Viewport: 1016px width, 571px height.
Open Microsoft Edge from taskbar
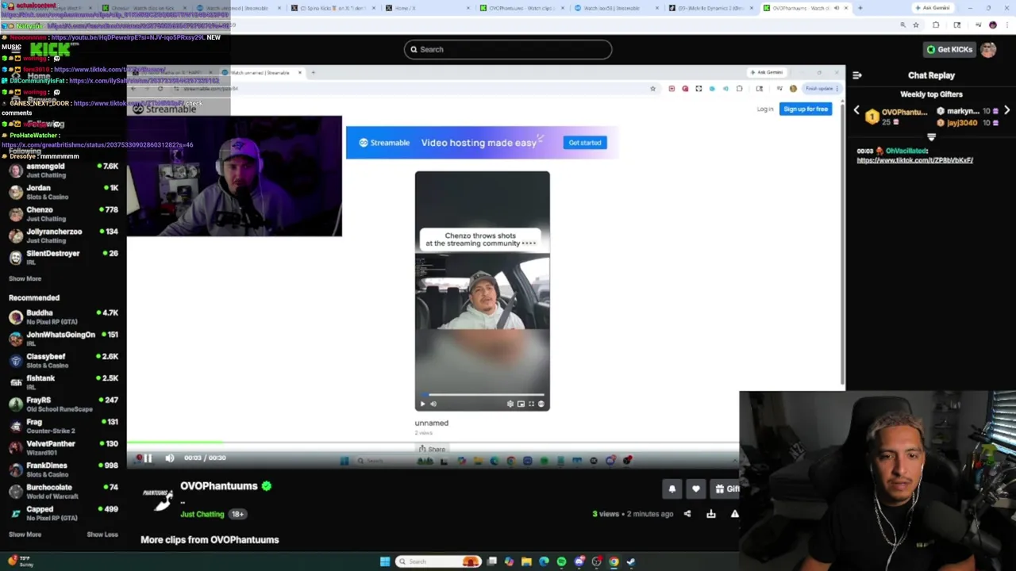click(x=544, y=561)
